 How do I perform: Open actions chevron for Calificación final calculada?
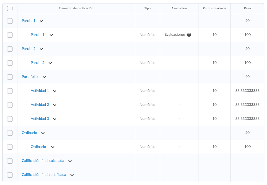pos(70,161)
